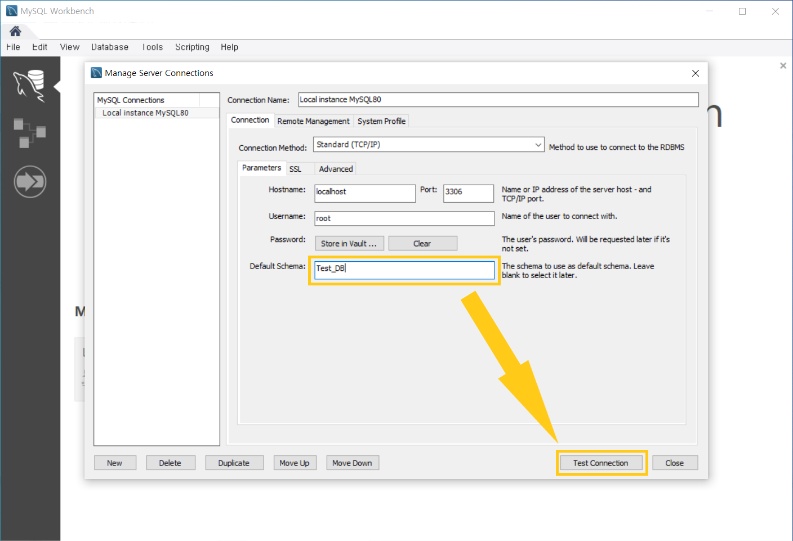Click the 'Name of the user to connect with.' text
Screen dimensions: 793x541
point(559,216)
